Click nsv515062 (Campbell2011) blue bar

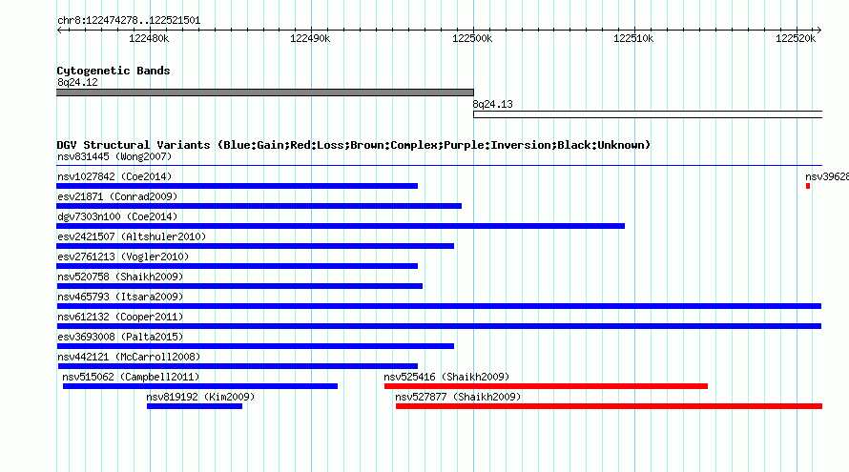[x=200, y=386]
